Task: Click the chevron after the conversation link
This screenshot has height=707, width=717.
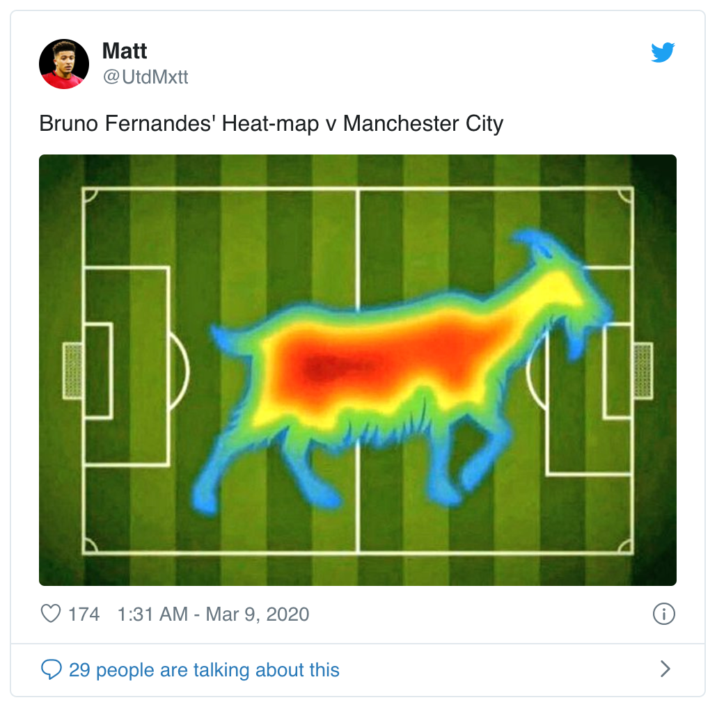Action: click(665, 669)
